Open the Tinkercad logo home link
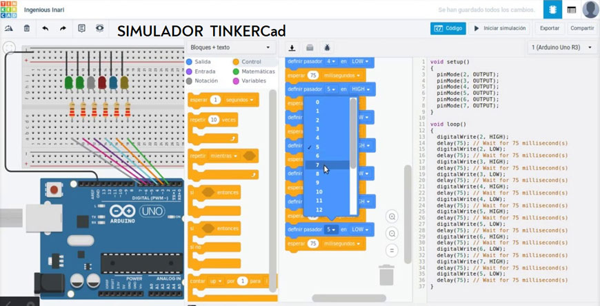 8,10
